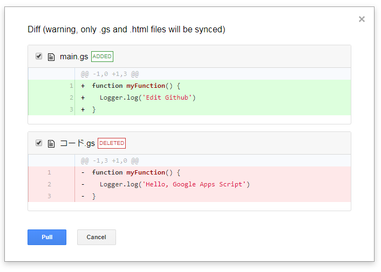Click the コード.gs file name

pos(77,143)
